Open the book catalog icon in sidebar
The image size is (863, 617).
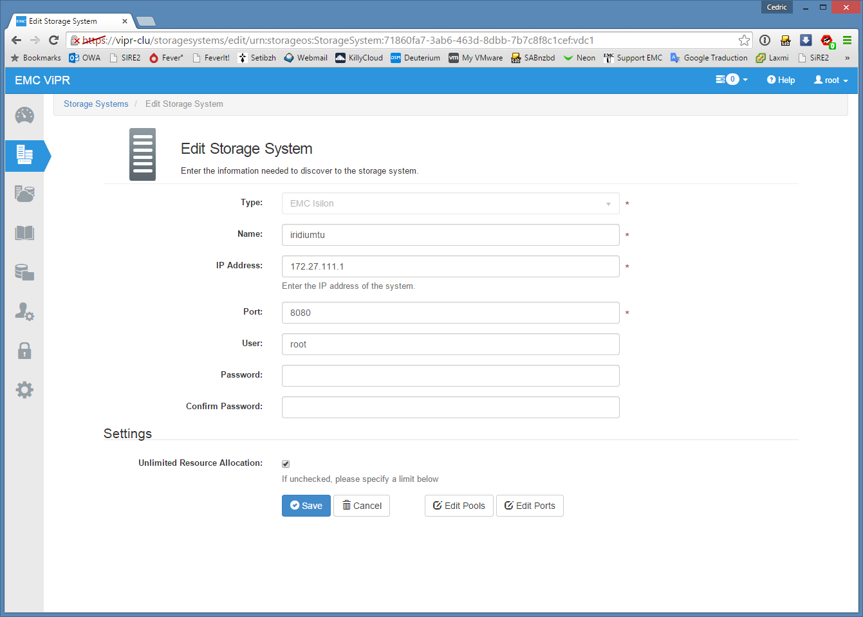24,233
